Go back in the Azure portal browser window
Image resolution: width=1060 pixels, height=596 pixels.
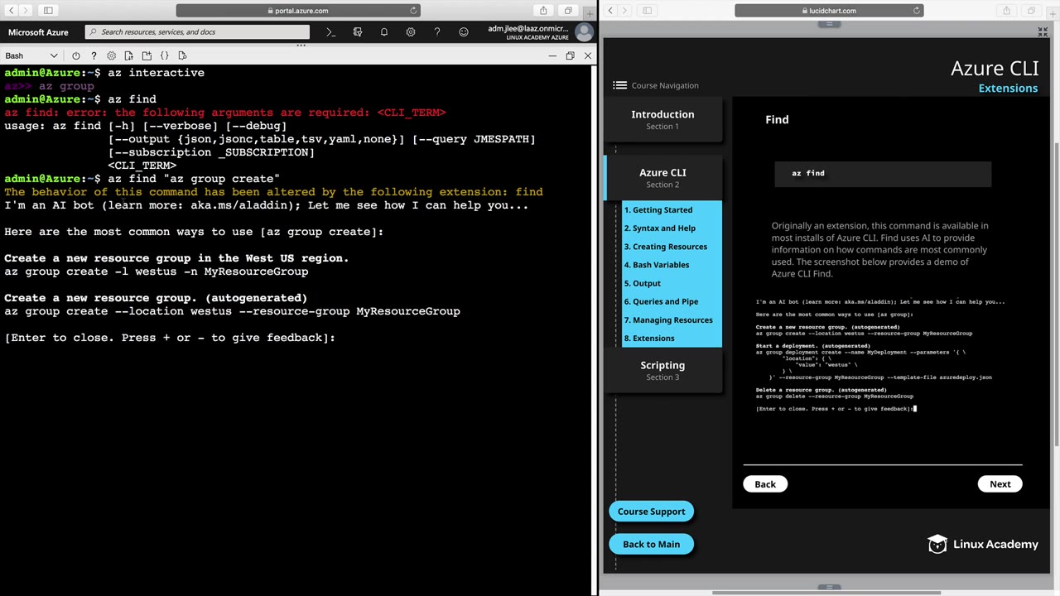tap(12, 11)
